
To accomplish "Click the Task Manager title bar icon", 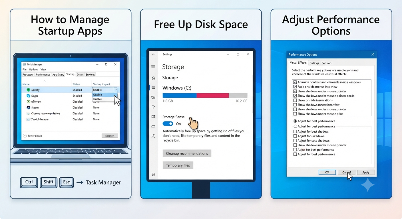I will 25,64.
